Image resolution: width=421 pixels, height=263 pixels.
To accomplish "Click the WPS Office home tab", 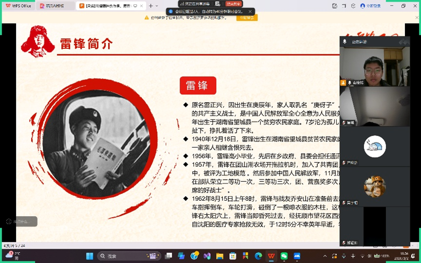I will pos(18,6).
